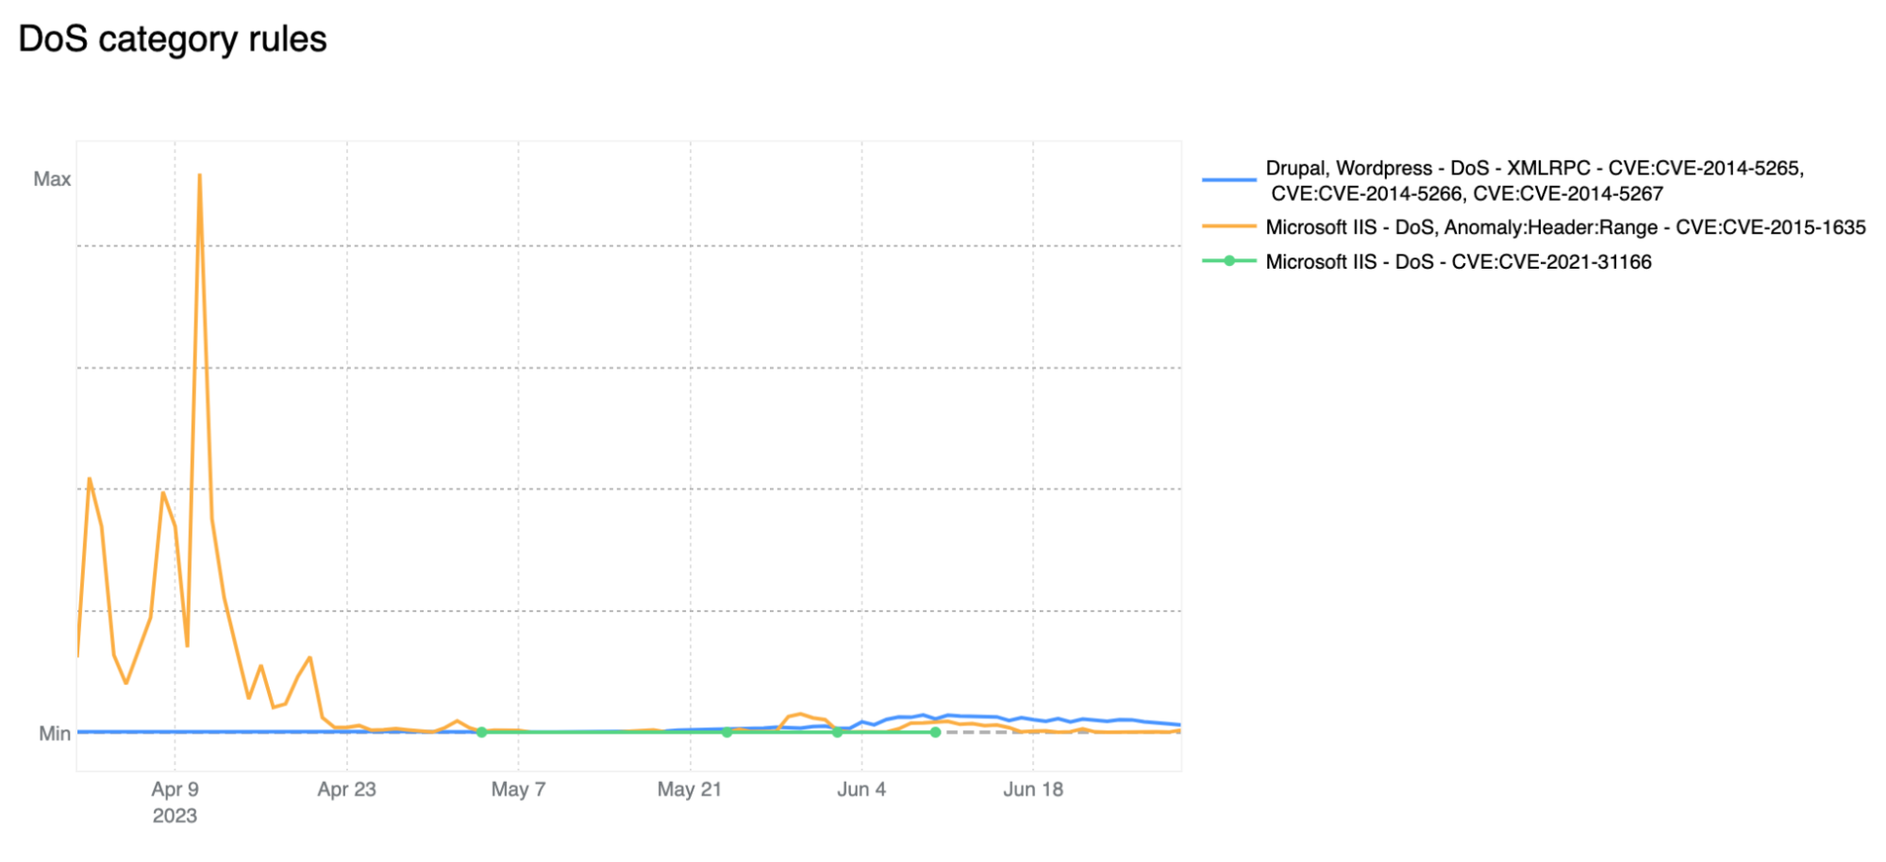This screenshot has width=1886, height=862.
Task: Toggle the Drupal, Wordpress XMLRPC series label
Action: pyautogui.click(x=1534, y=180)
